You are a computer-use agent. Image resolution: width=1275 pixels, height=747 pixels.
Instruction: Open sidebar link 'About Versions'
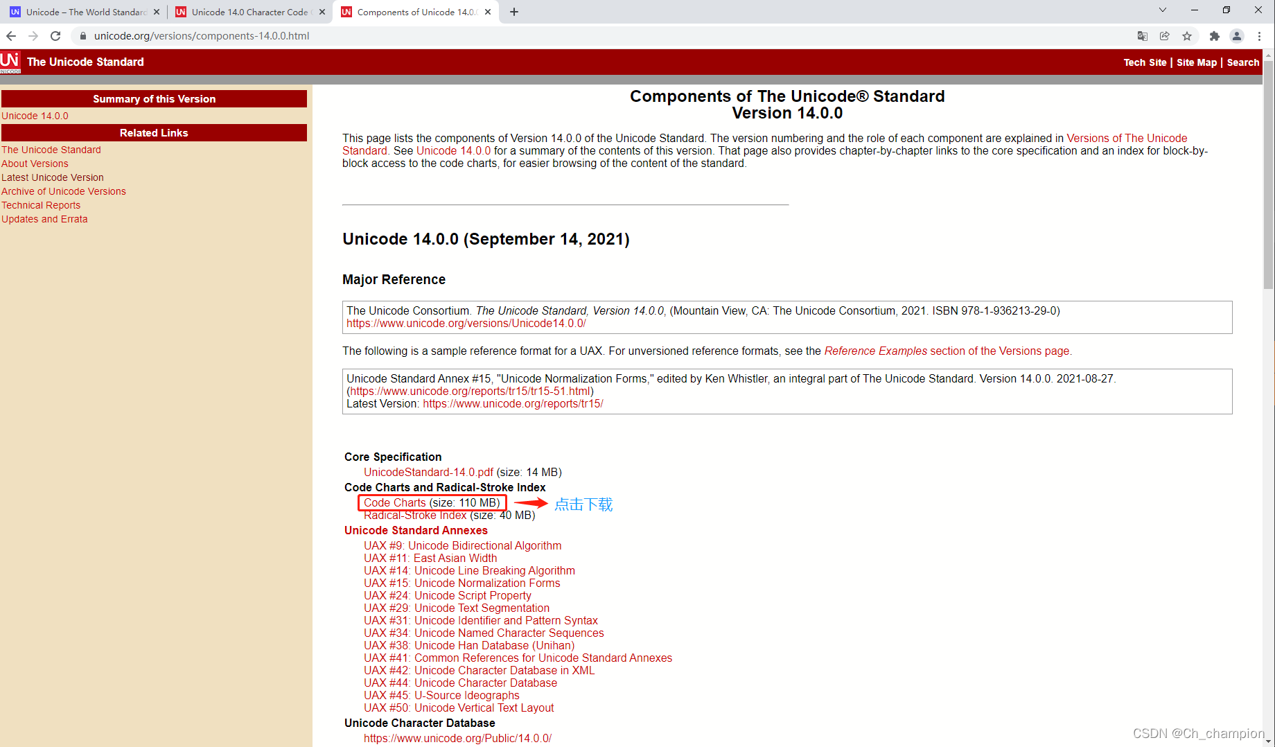point(35,164)
